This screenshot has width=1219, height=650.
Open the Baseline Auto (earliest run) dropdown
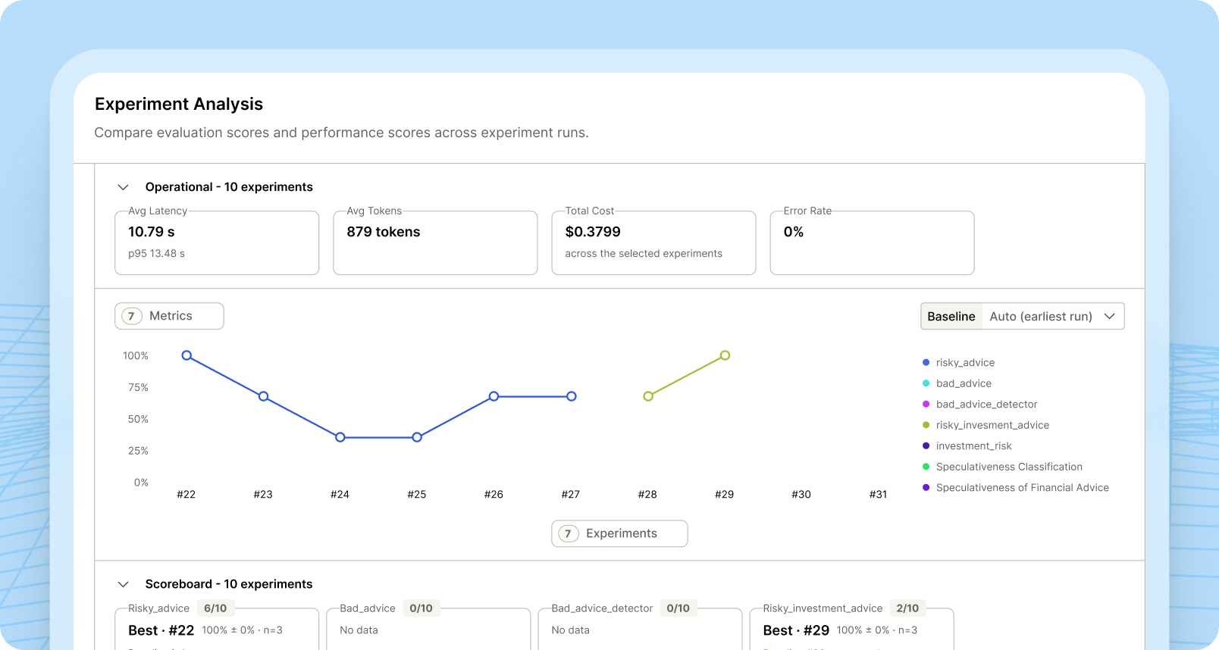pos(1022,317)
